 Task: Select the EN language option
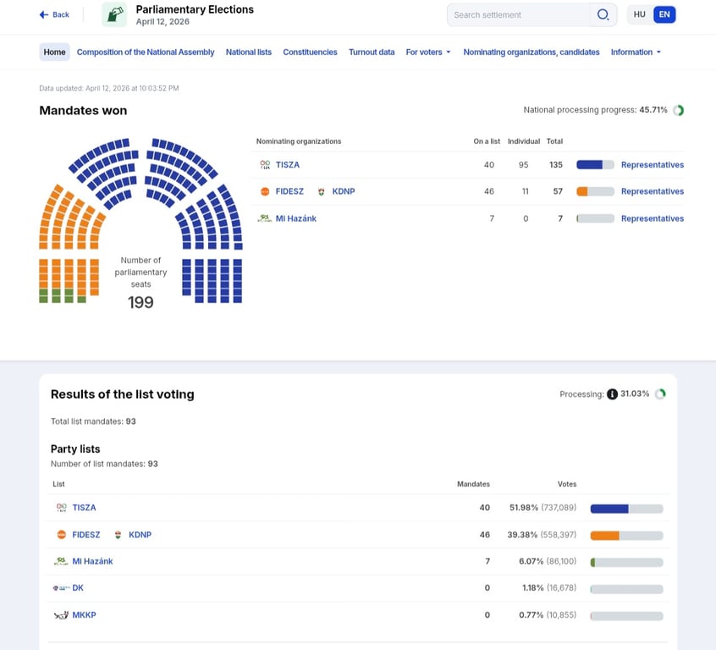pyautogui.click(x=664, y=14)
